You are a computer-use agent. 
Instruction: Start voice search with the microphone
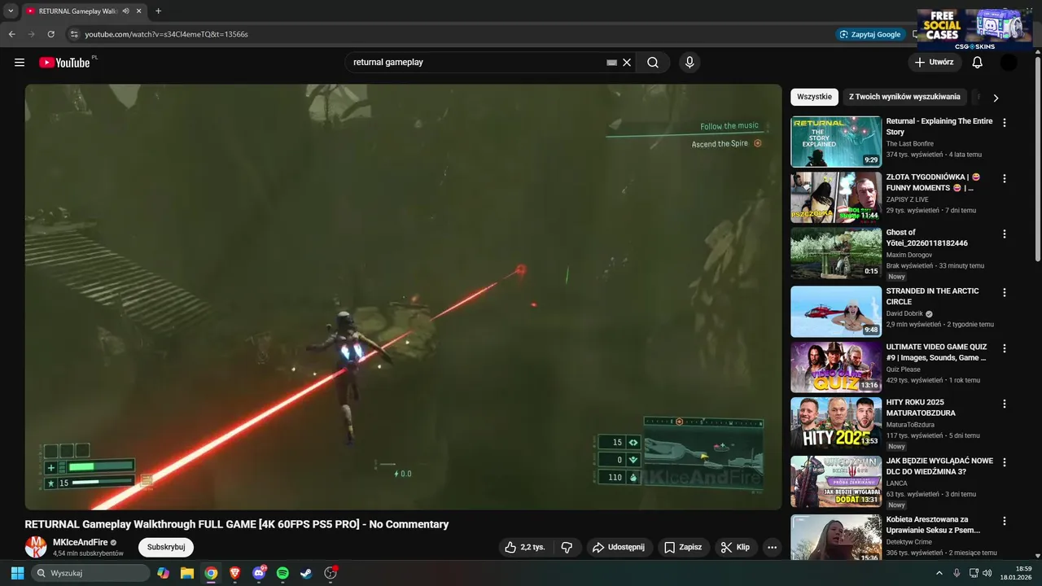coord(690,63)
